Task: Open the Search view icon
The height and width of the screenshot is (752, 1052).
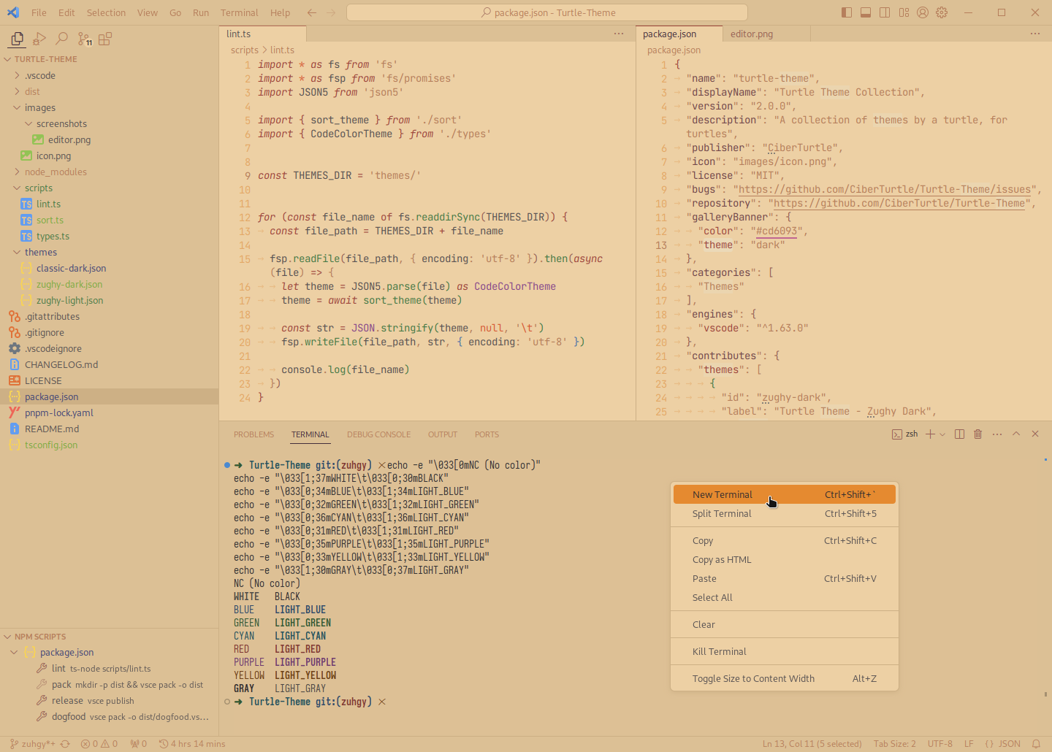Action: pos(62,39)
